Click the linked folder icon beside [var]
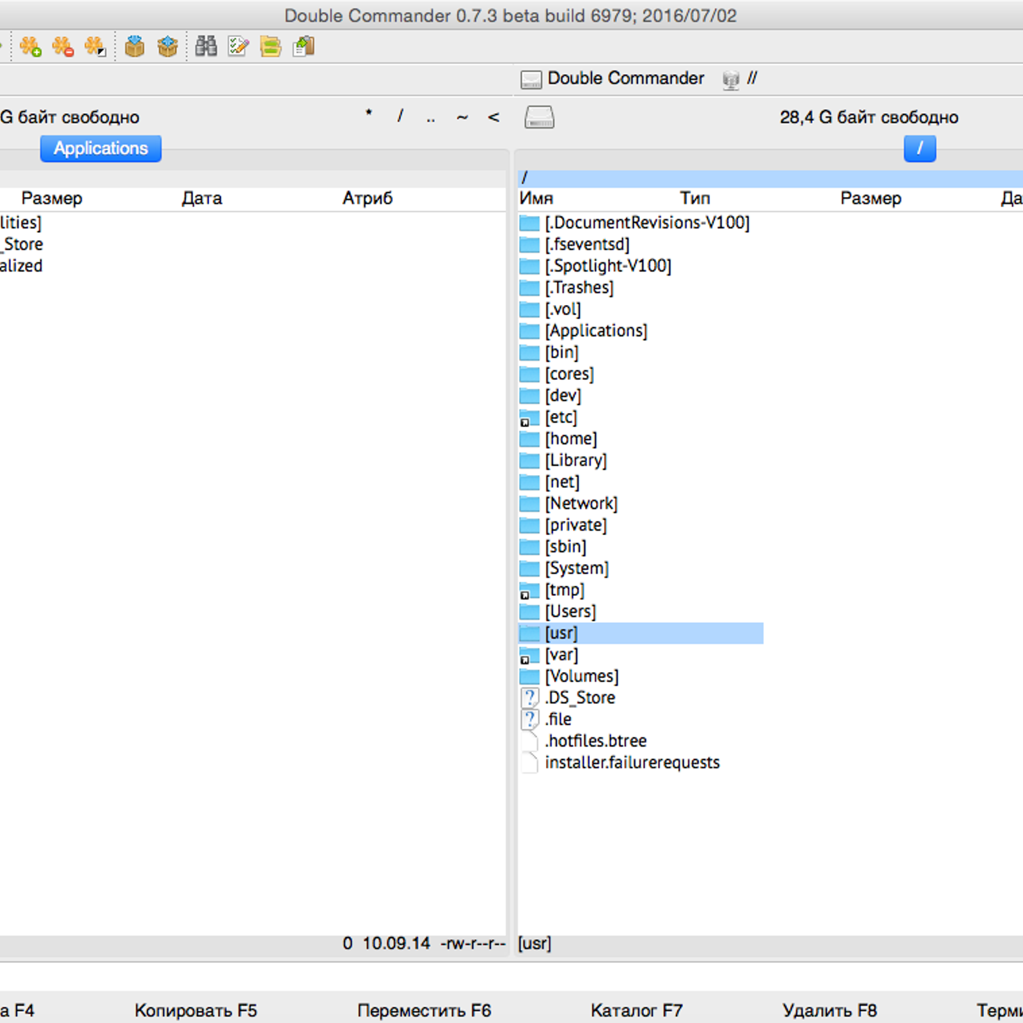1023x1023 pixels. click(529, 655)
